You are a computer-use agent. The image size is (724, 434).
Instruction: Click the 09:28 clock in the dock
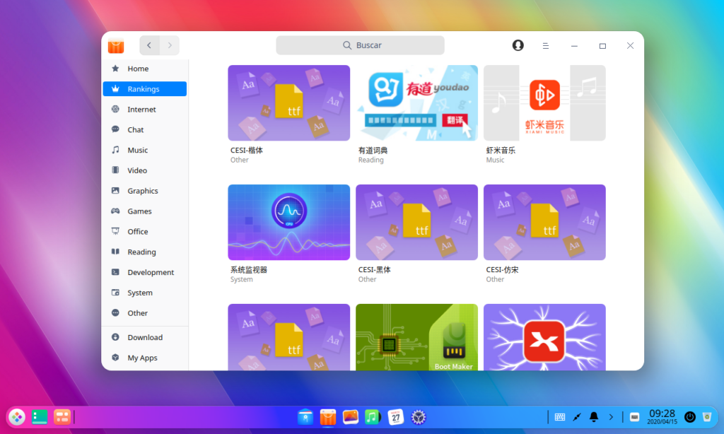click(x=662, y=416)
